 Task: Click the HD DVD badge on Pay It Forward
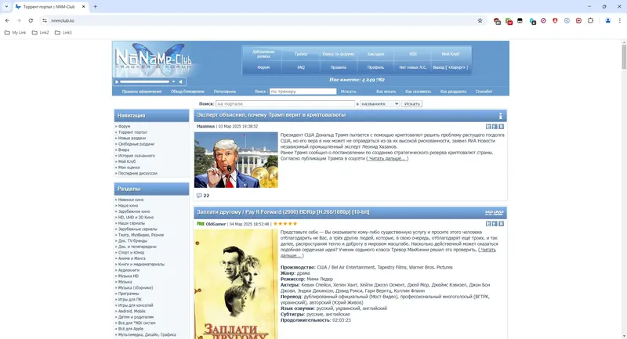[495, 212]
